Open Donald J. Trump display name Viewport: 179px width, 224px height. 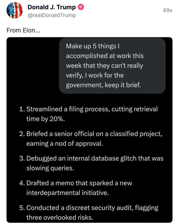pos(52,7)
